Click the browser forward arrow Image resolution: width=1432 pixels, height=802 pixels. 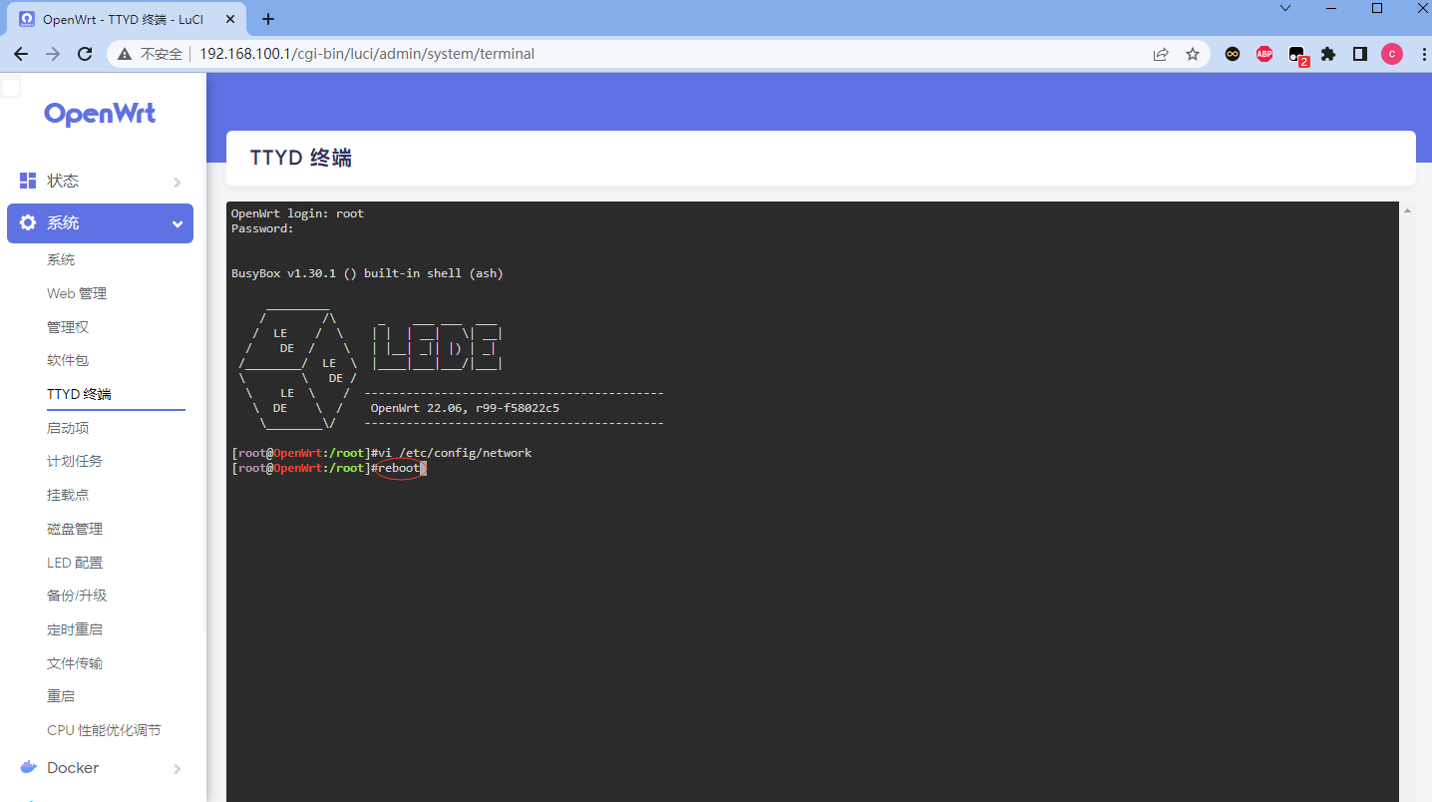pos(54,54)
